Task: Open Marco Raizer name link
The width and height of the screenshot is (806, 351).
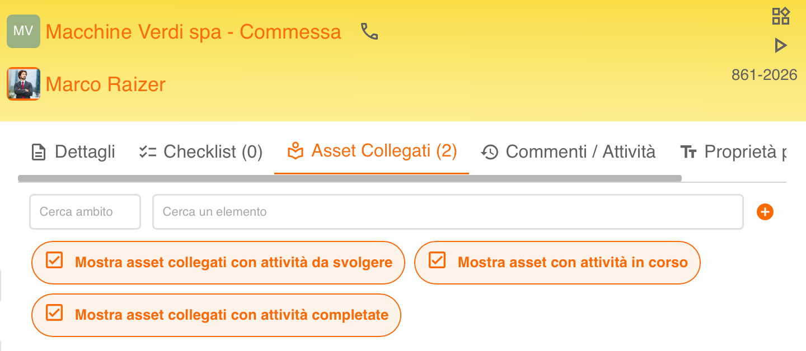Action: pyautogui.click(x=106, y=84)
